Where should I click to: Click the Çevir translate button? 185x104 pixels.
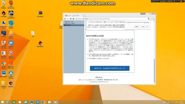tap(137, 27)
